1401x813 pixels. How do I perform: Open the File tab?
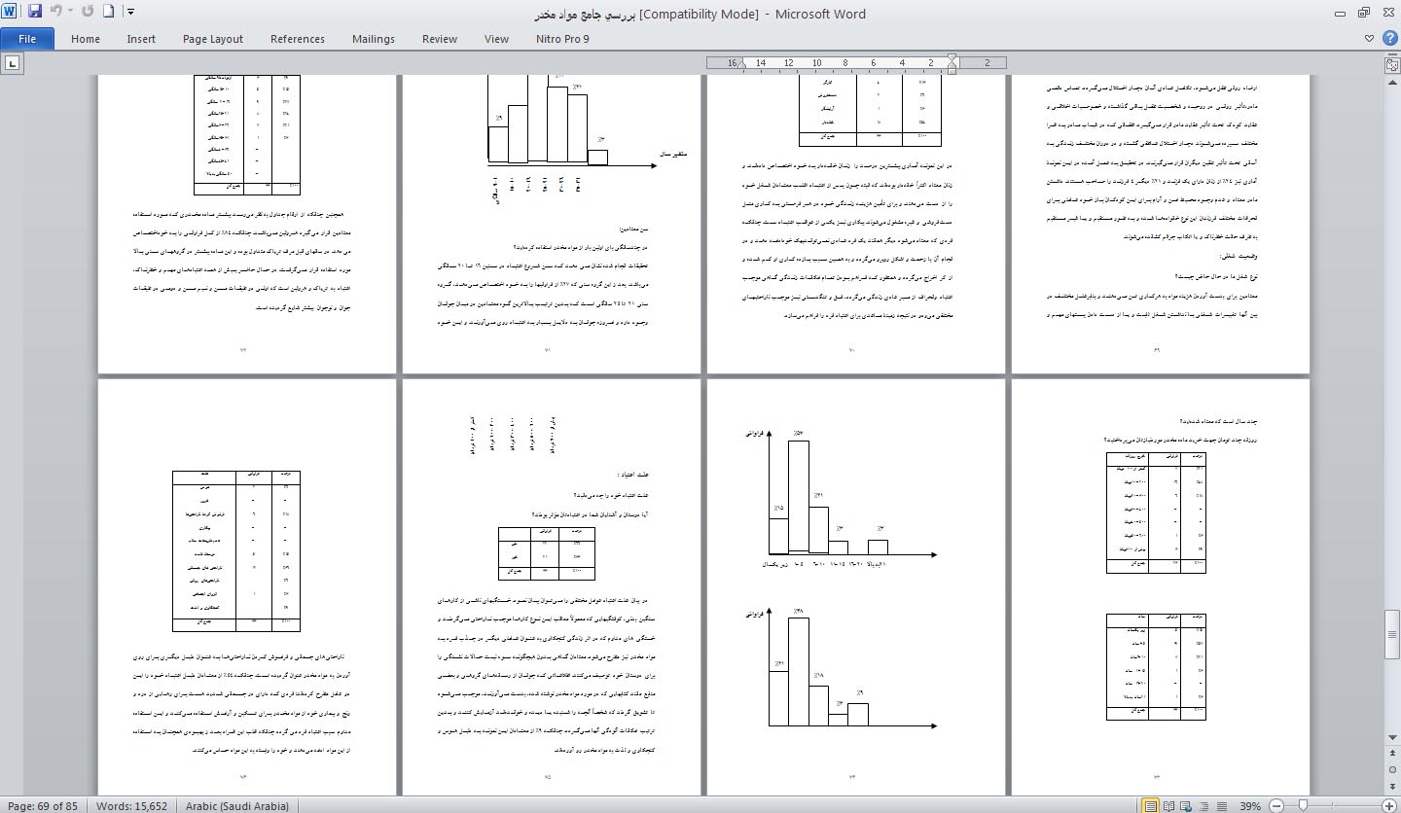coord(27,39)
